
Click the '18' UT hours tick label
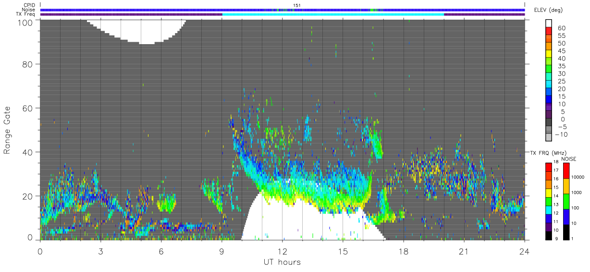click(403, 251)
